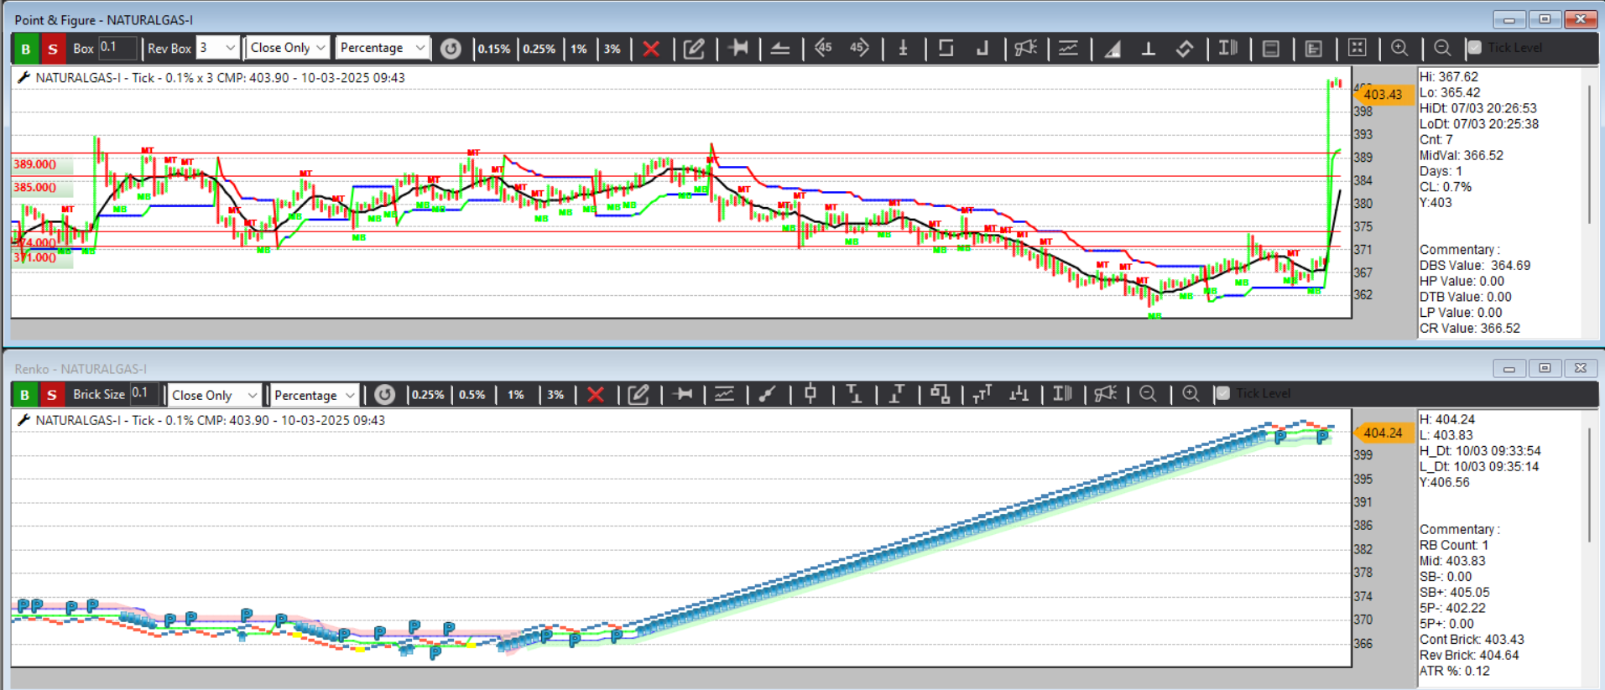Click the horizontal count tool icon in Renko toolbar
The image size is (1605, 690).
tap(683, 394)
